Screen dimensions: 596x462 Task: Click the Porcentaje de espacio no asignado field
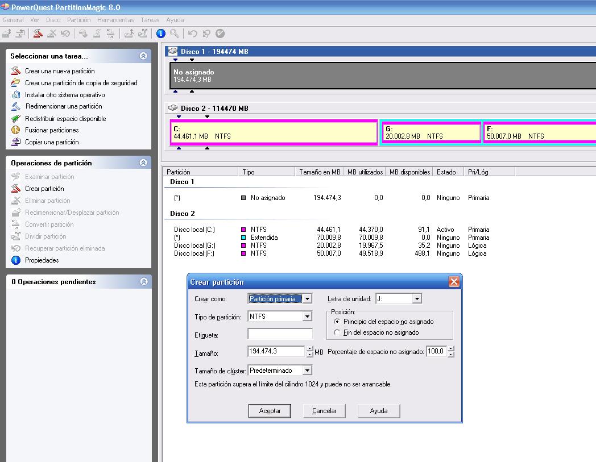[x=436, y=351]
